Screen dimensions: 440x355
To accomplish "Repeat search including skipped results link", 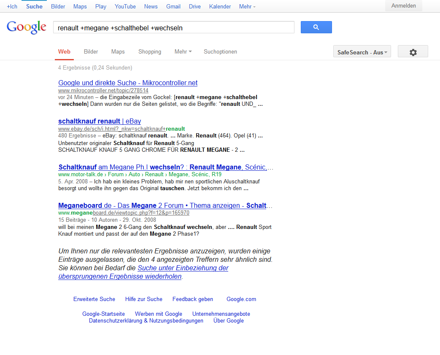I will [143, 272].
